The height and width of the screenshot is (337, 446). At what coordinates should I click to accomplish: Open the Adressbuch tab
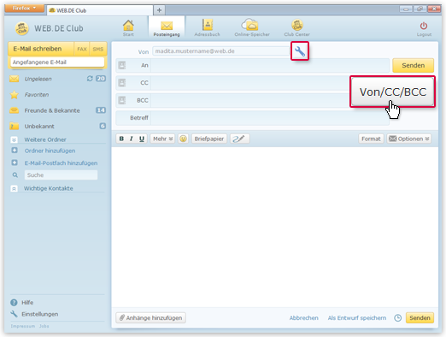207,28
